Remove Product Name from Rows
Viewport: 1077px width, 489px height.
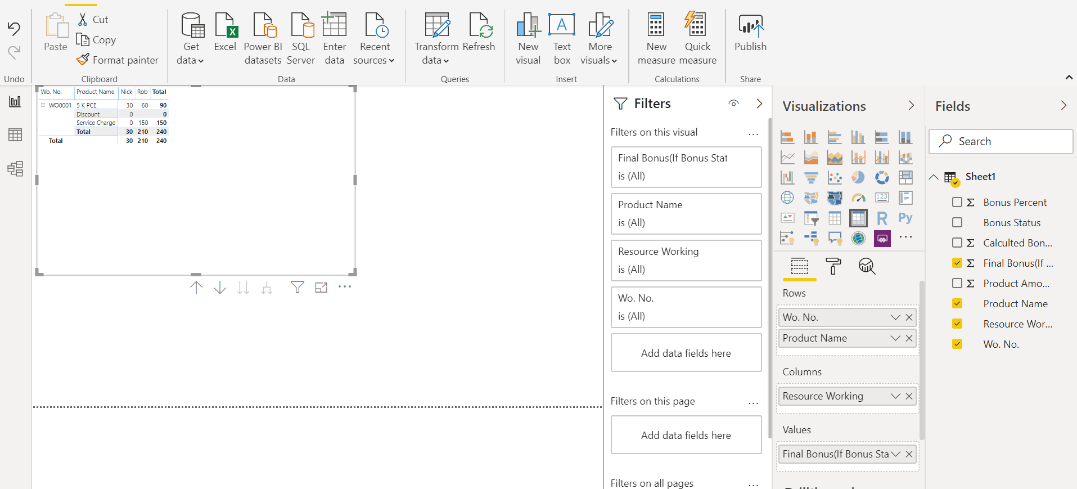(909, 338)
